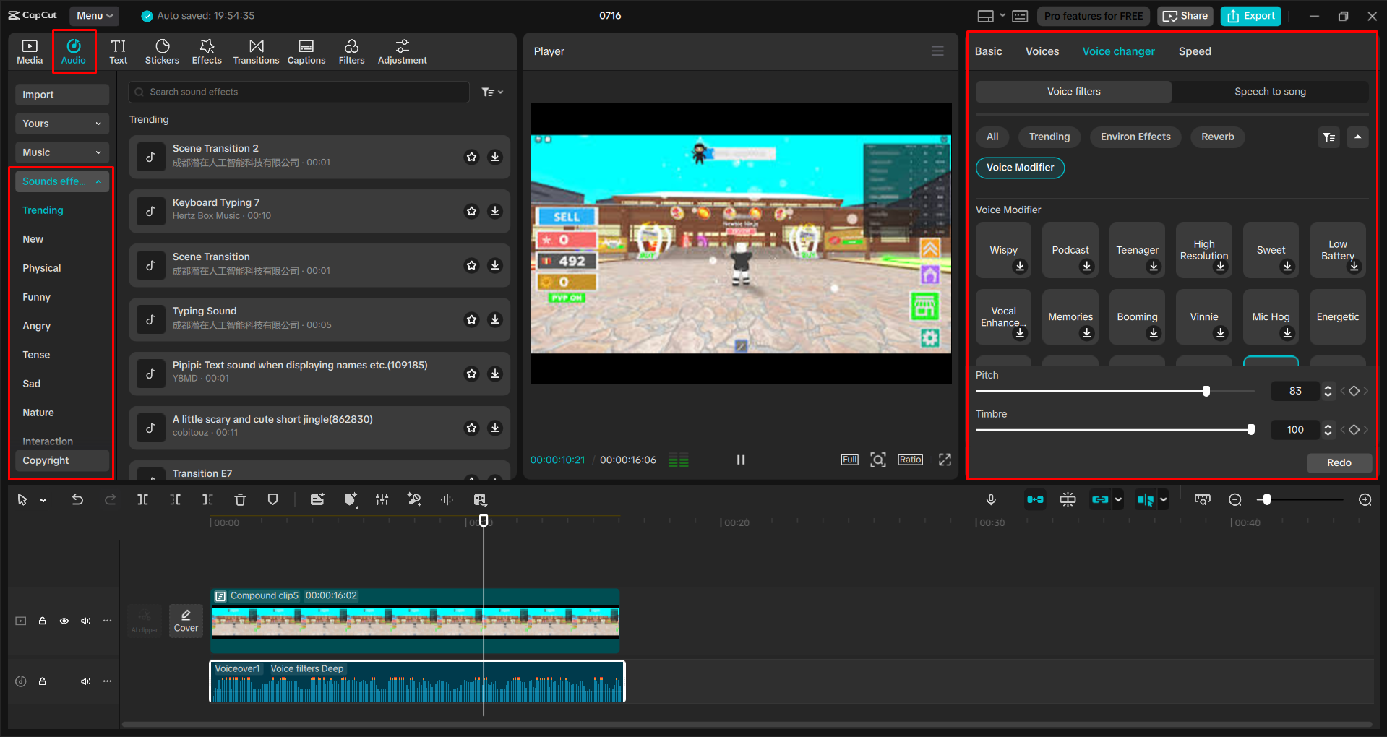Click the Search sound effects field
The image size is (1387, 737).
(x=299, y=92)
